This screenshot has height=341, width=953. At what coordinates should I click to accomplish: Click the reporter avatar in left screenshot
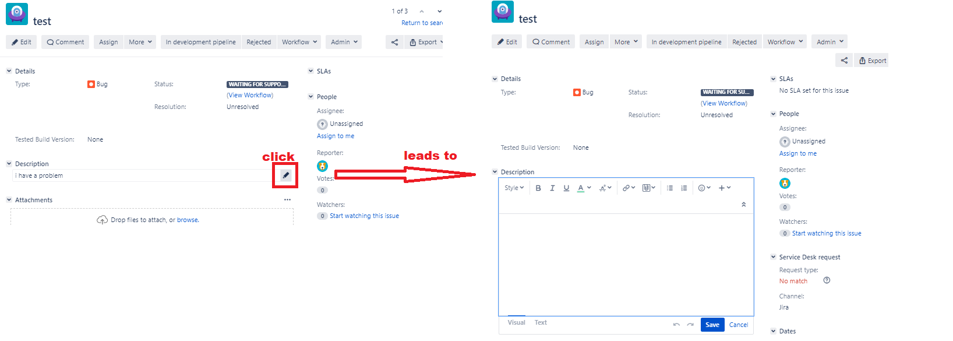tap(322, 166)
